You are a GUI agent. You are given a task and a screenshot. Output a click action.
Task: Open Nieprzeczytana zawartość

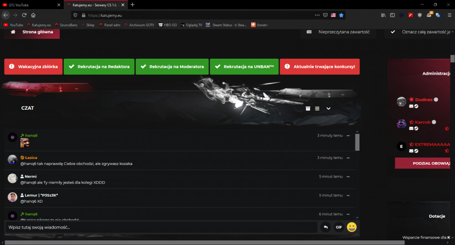point(338,32)
